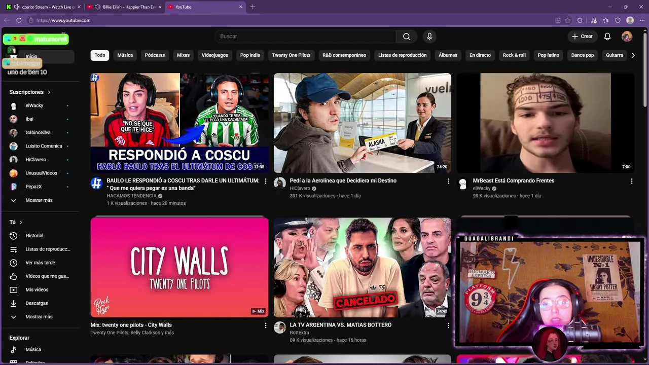The width and height of the screenshot is (649, 365).
Task: Open options menu for MrBeast video
Action: click(631, 181)
